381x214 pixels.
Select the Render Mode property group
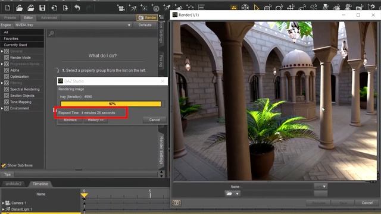20,58
